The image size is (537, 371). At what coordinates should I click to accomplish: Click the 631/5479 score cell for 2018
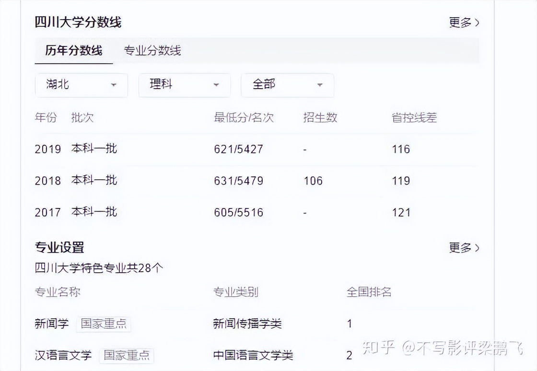(238, 181)
